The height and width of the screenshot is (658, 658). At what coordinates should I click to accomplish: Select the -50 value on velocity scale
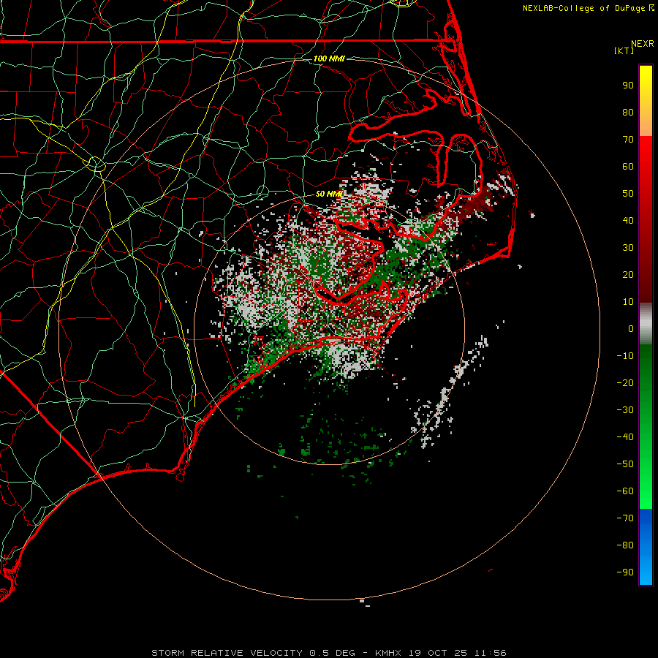[x=625, y=464]
